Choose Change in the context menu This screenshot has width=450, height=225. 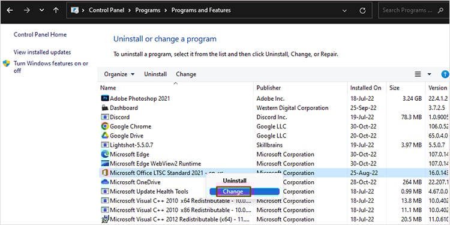pos(233,191)
